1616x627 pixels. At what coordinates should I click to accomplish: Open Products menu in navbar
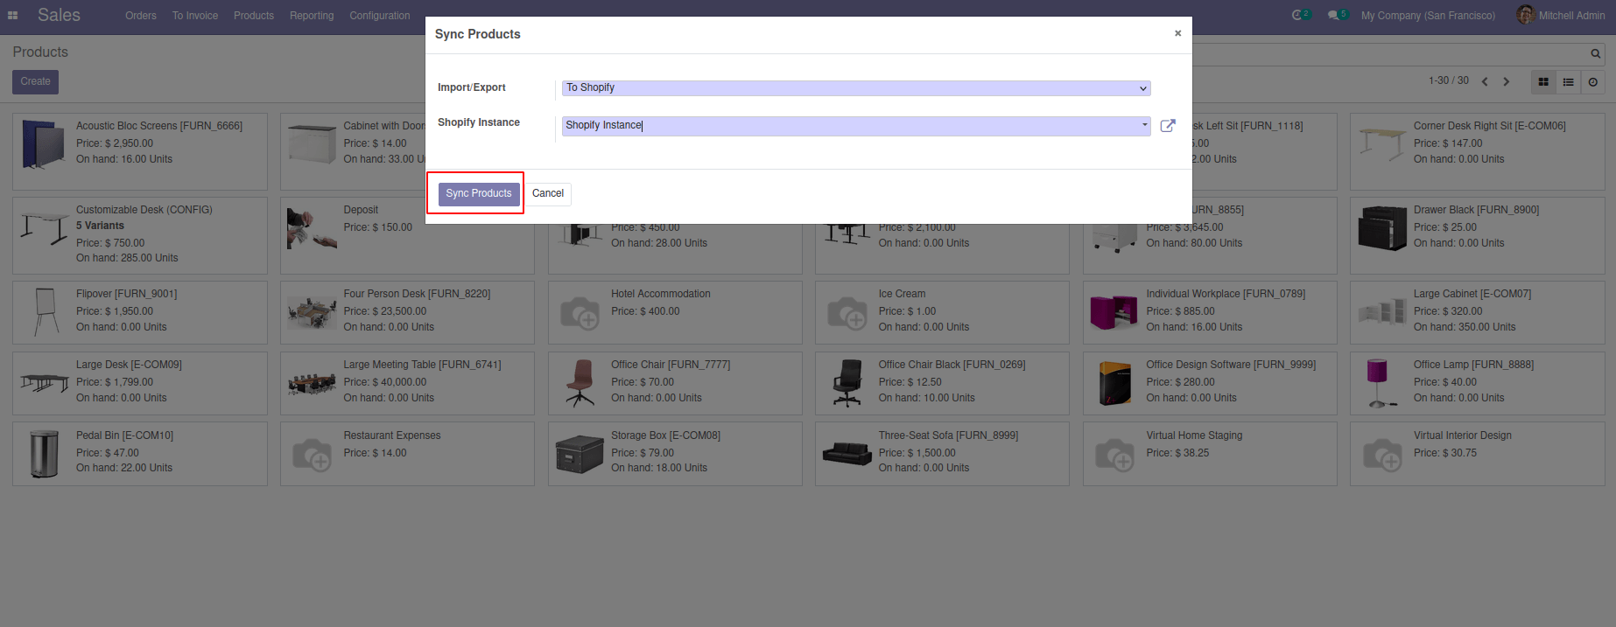click(254, 16)
